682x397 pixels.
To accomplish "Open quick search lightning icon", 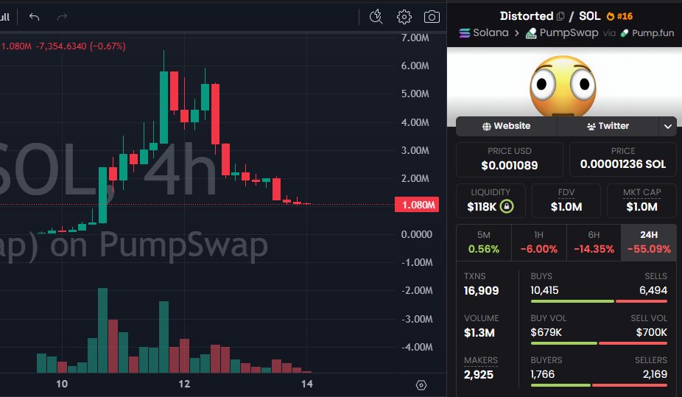I will [x=376, y=16].
